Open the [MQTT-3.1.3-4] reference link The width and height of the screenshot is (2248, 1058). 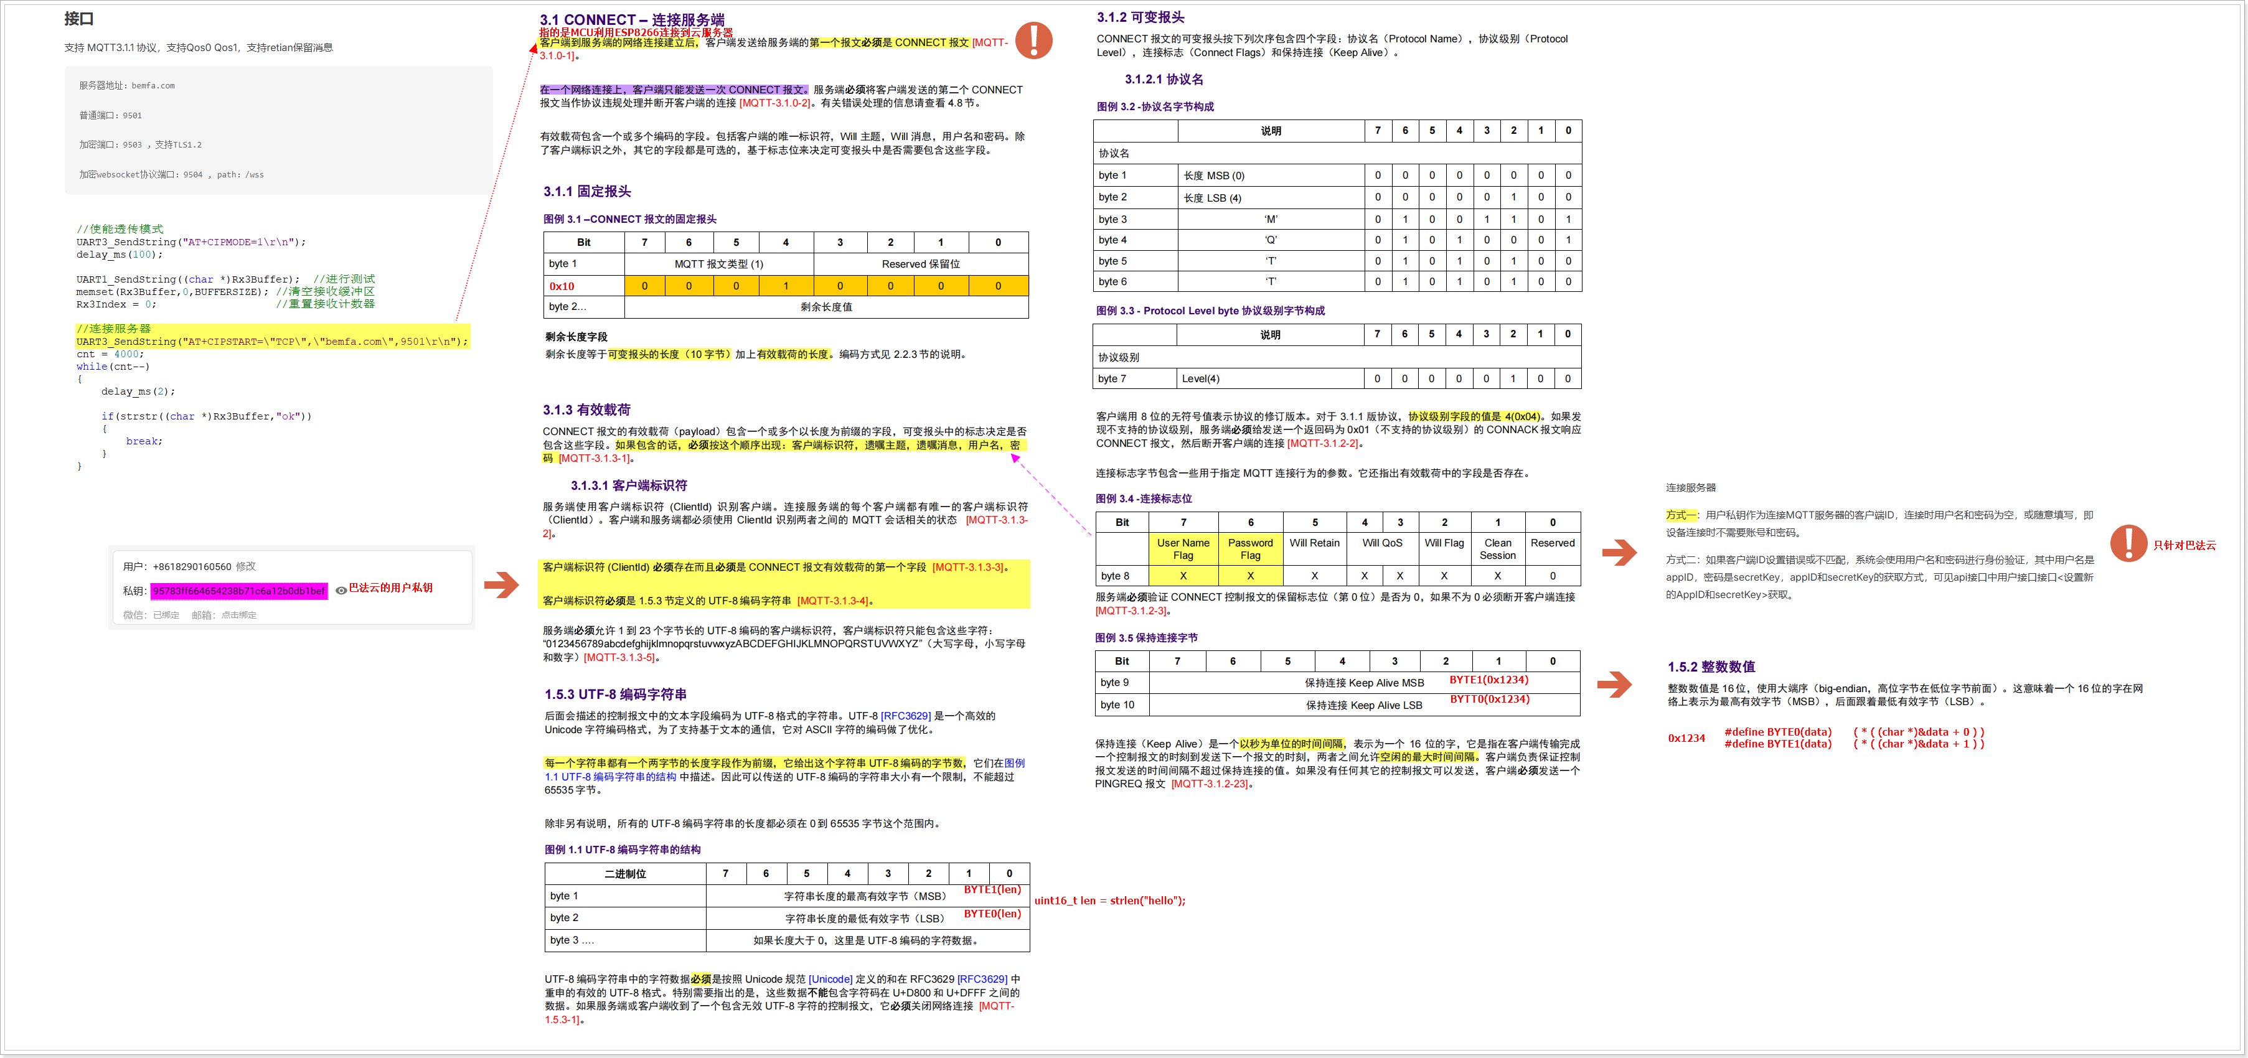point(832,600)
